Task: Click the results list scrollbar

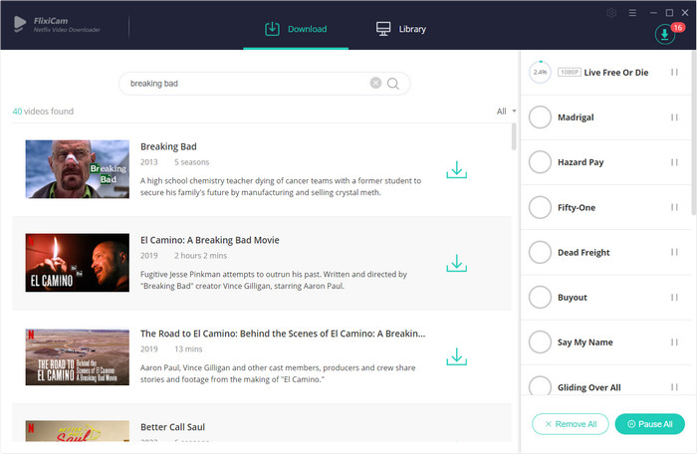Action: (514, 137)
